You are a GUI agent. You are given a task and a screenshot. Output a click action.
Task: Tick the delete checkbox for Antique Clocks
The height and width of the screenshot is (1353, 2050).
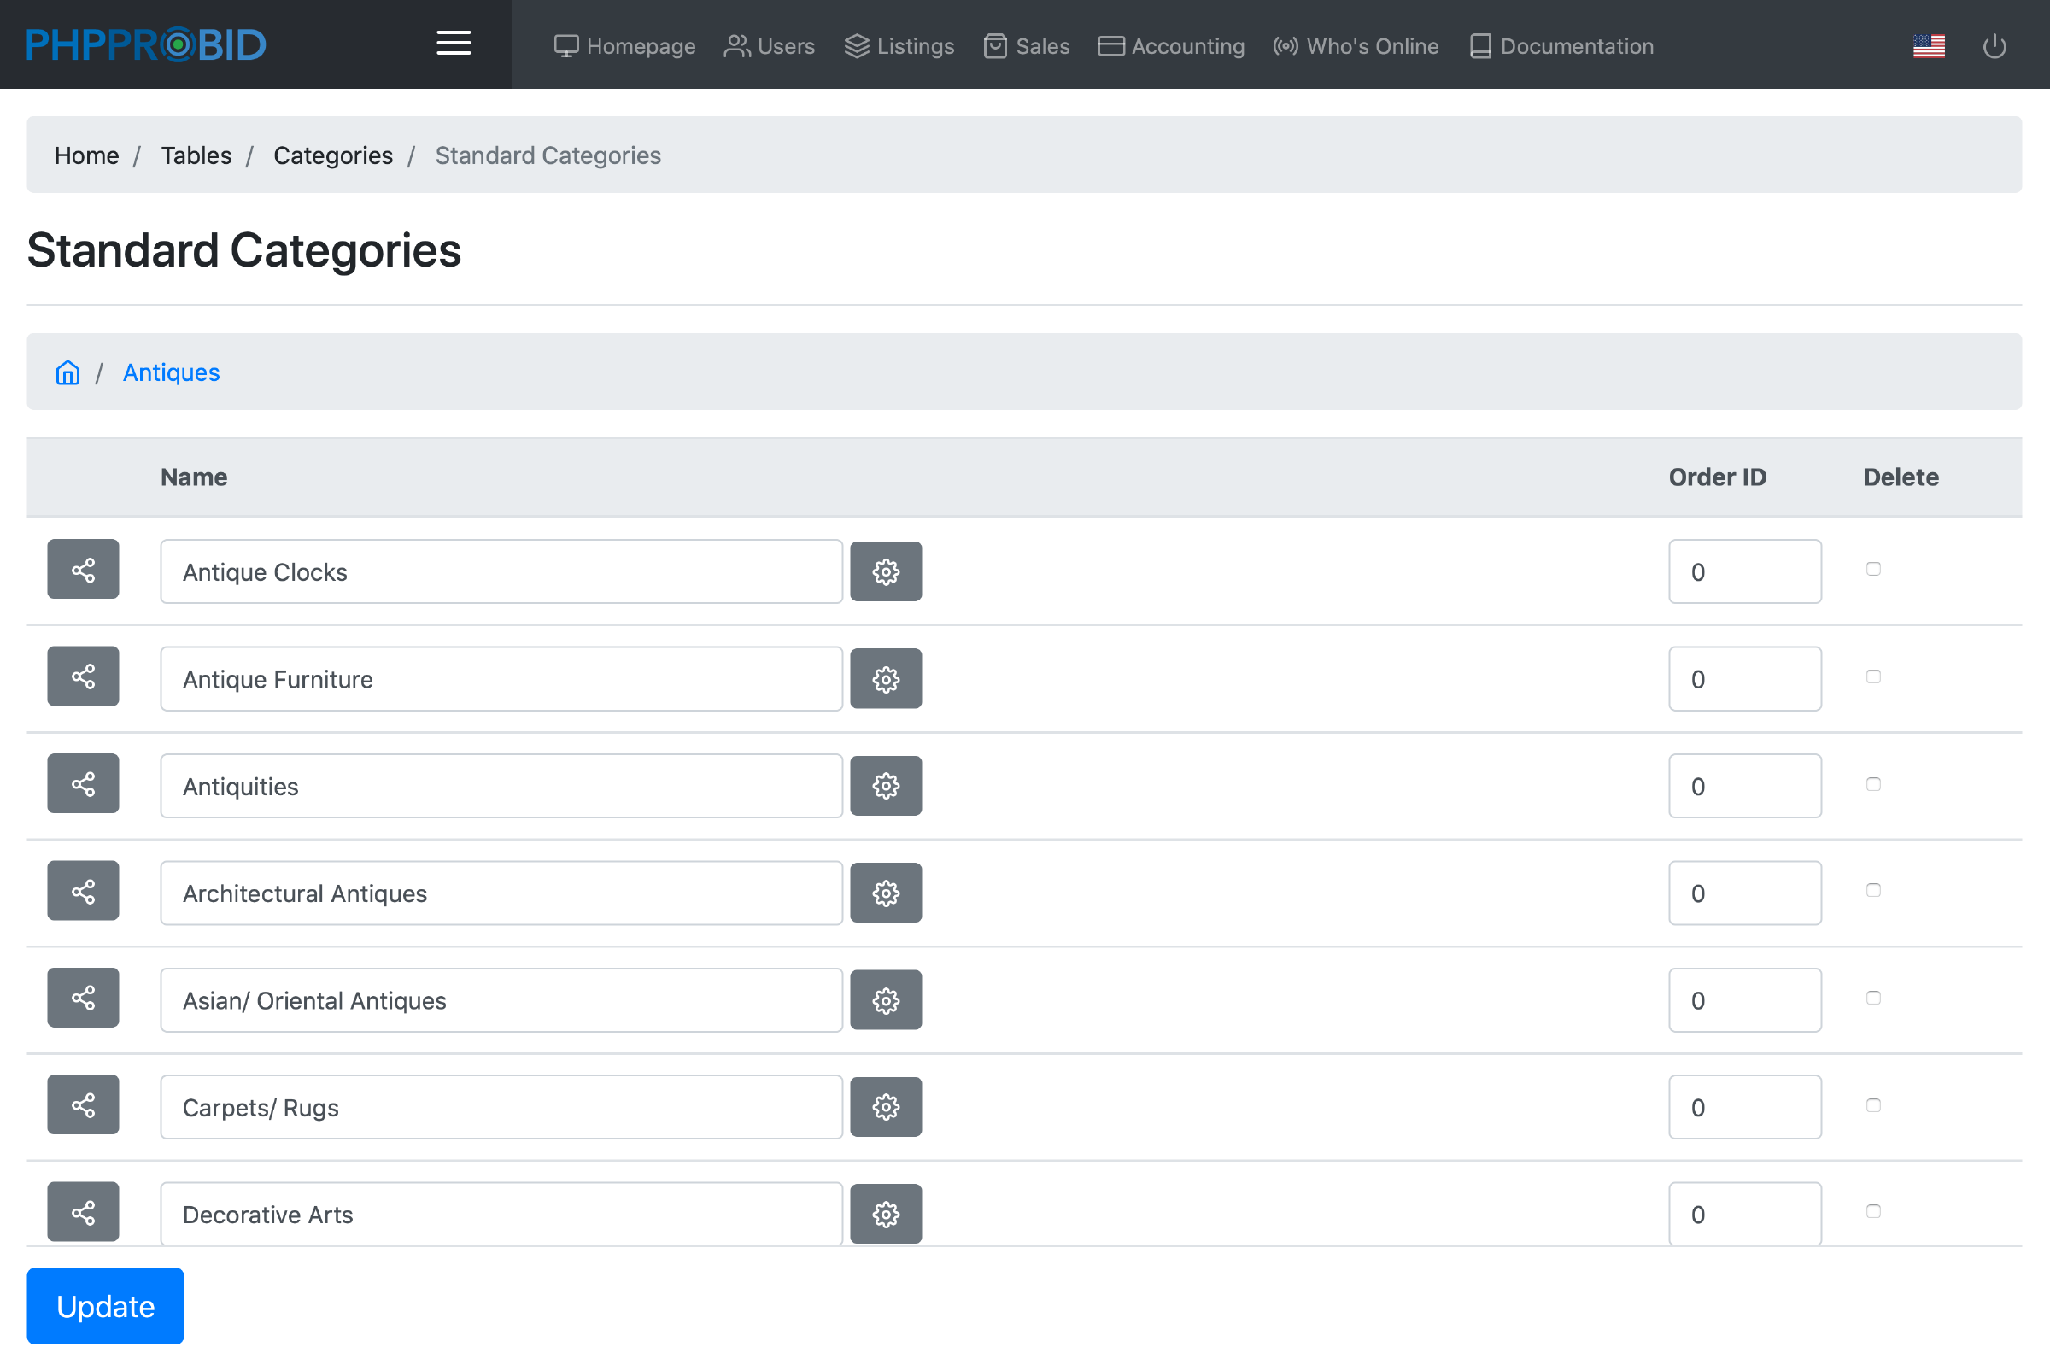[x=1873, y=570]
